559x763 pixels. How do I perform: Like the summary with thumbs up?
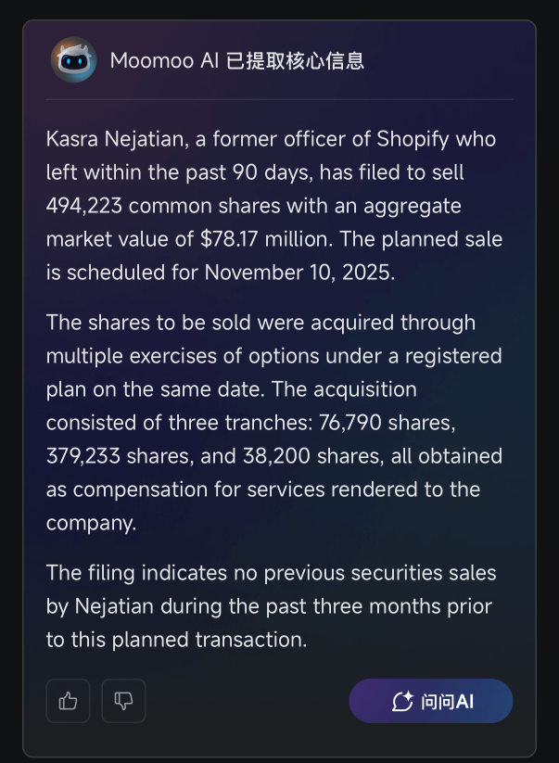(68, 701)
